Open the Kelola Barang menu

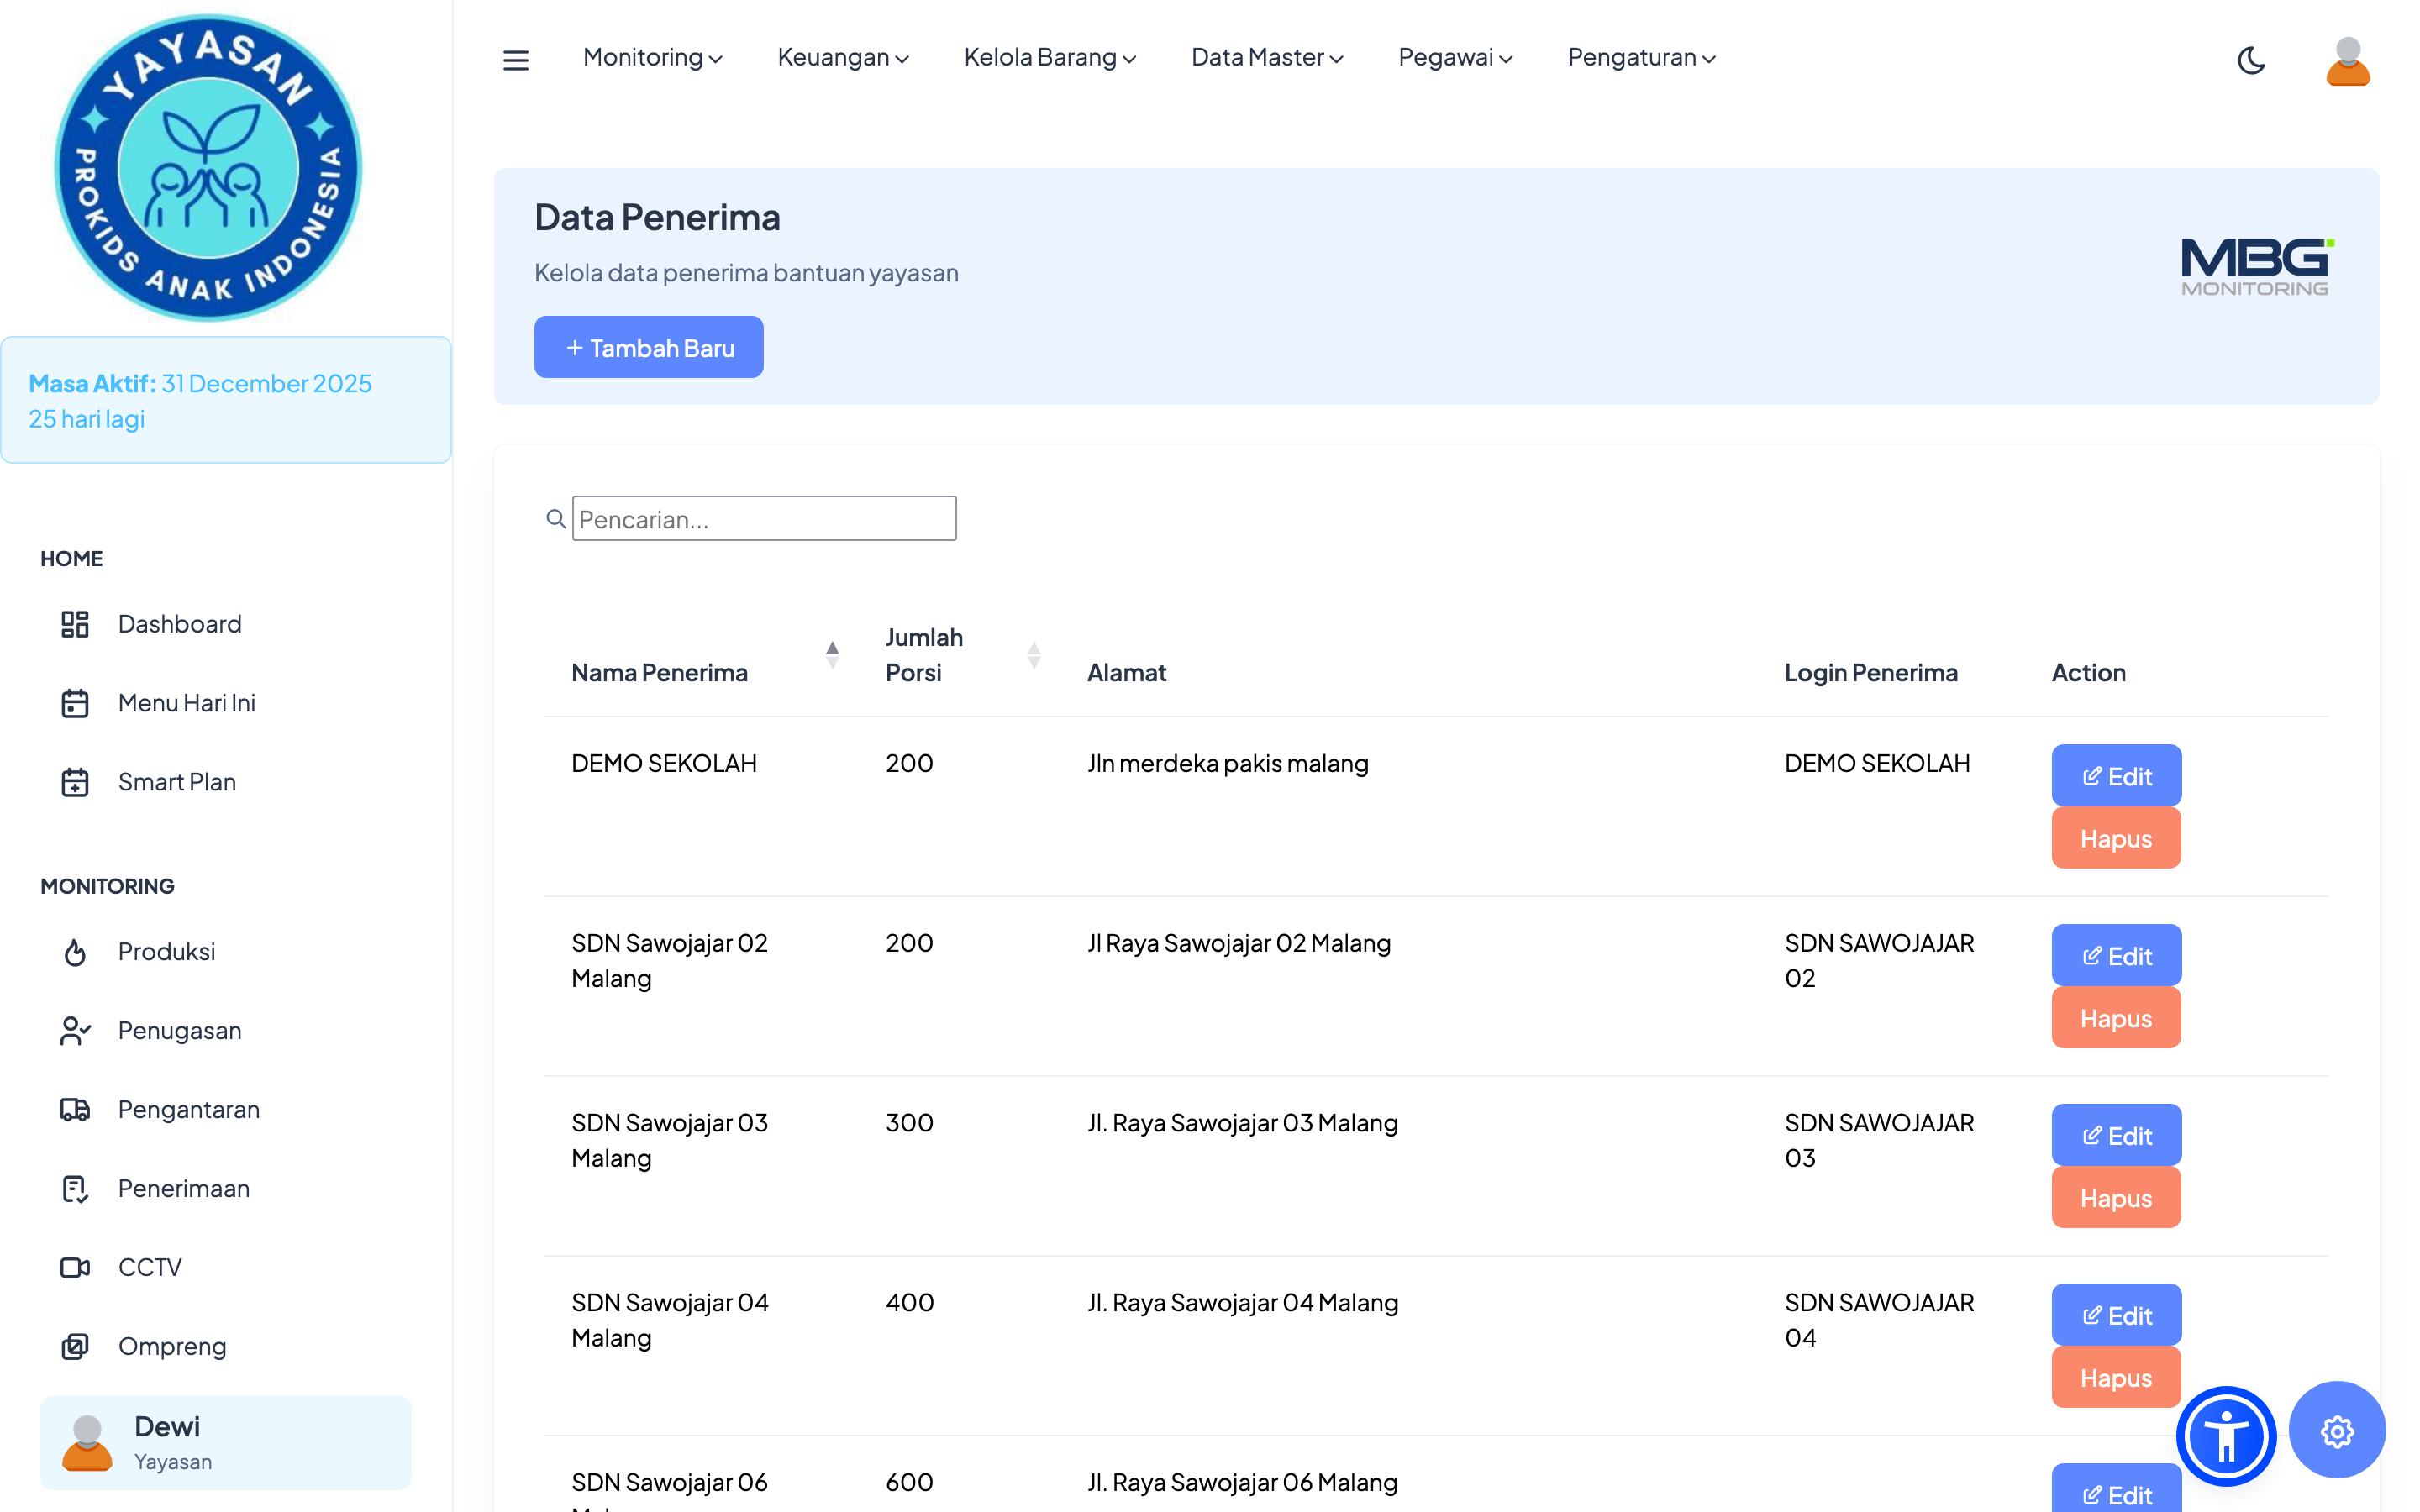pos(1049,58)
